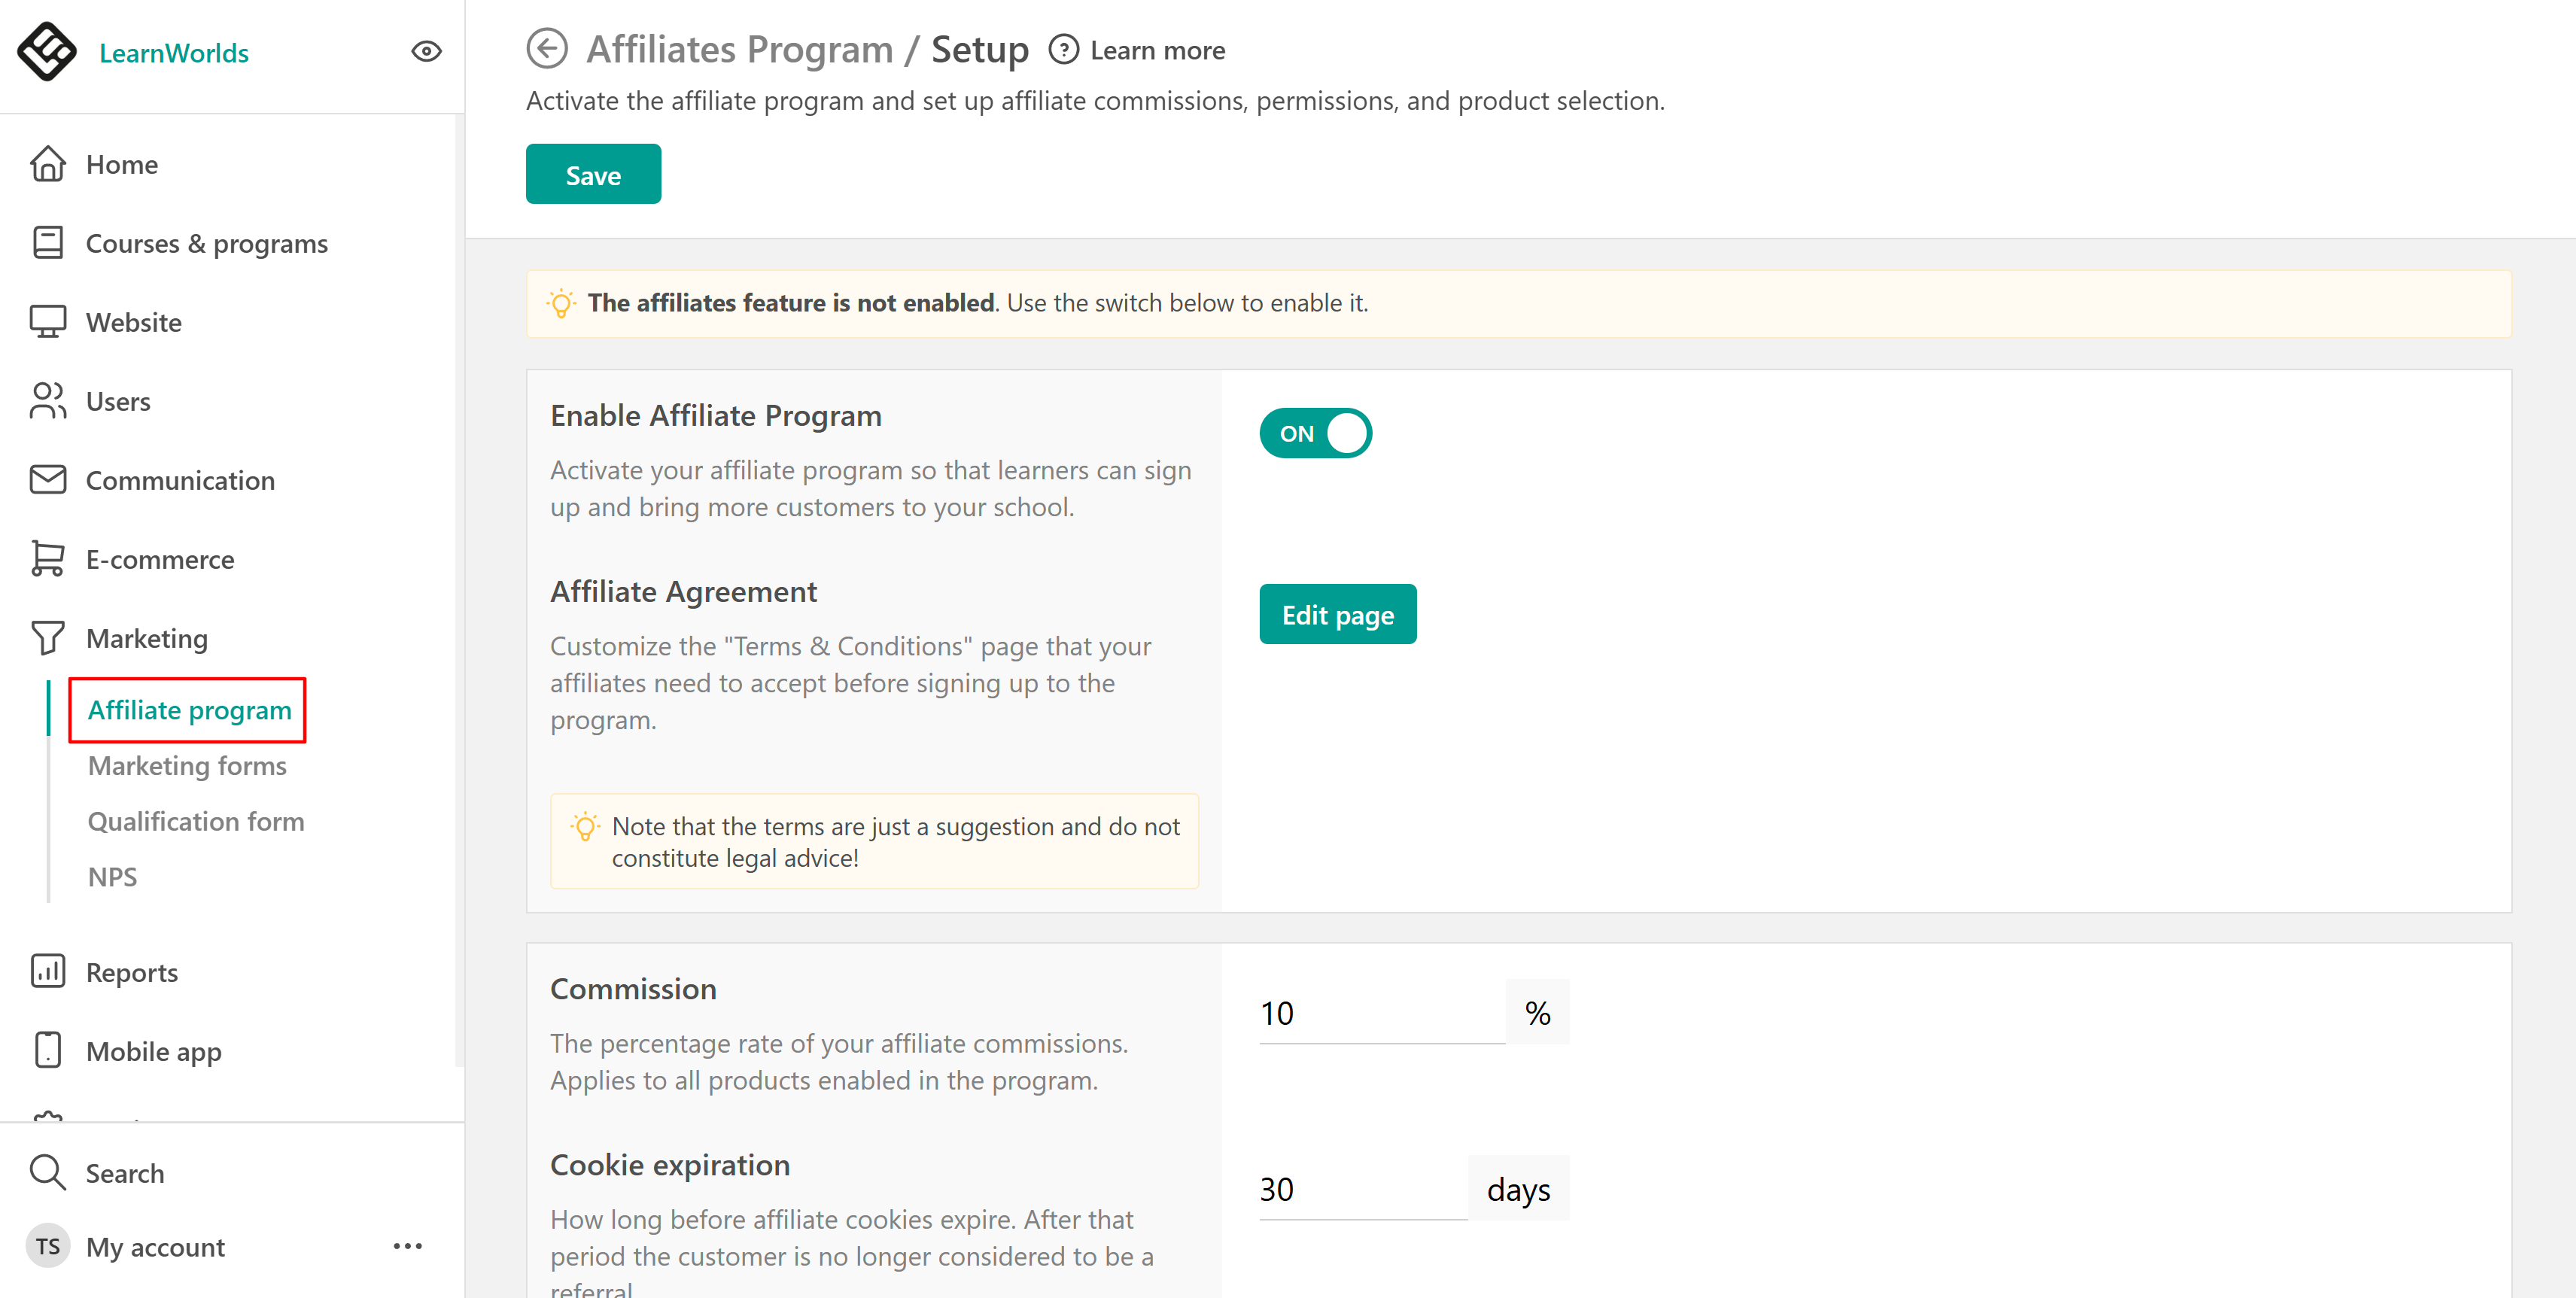Click the Commission percentage input field
Viewport: 2576px width, 1298px height.
(1379, 1013)
